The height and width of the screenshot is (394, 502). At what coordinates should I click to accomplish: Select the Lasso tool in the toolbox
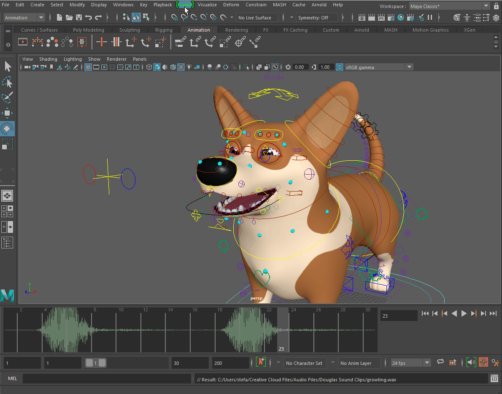coord(7,81)
